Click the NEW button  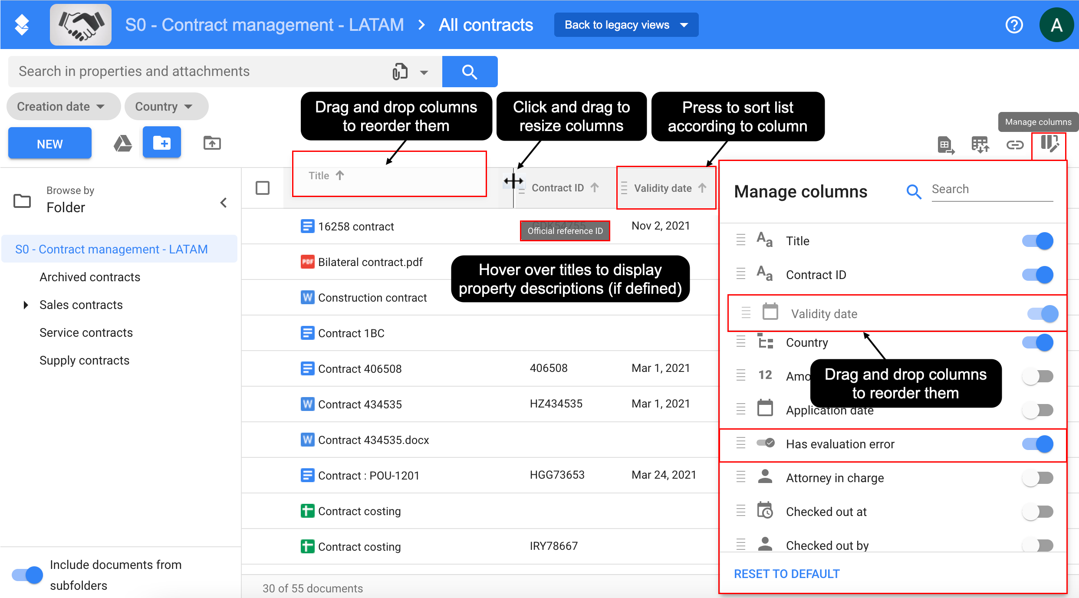tap(50, 143)
